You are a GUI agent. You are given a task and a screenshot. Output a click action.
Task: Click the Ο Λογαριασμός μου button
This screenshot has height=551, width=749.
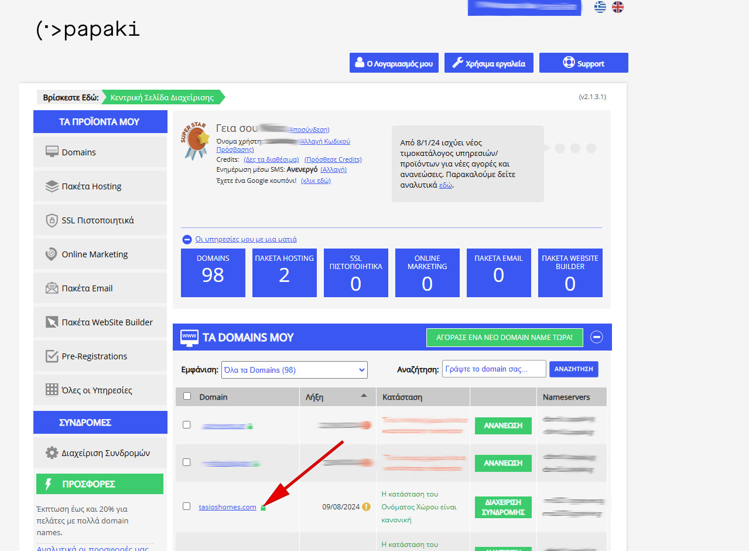pos(394,63)
